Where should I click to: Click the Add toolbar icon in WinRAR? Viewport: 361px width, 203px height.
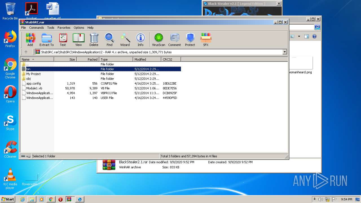(x=30, y=40)
